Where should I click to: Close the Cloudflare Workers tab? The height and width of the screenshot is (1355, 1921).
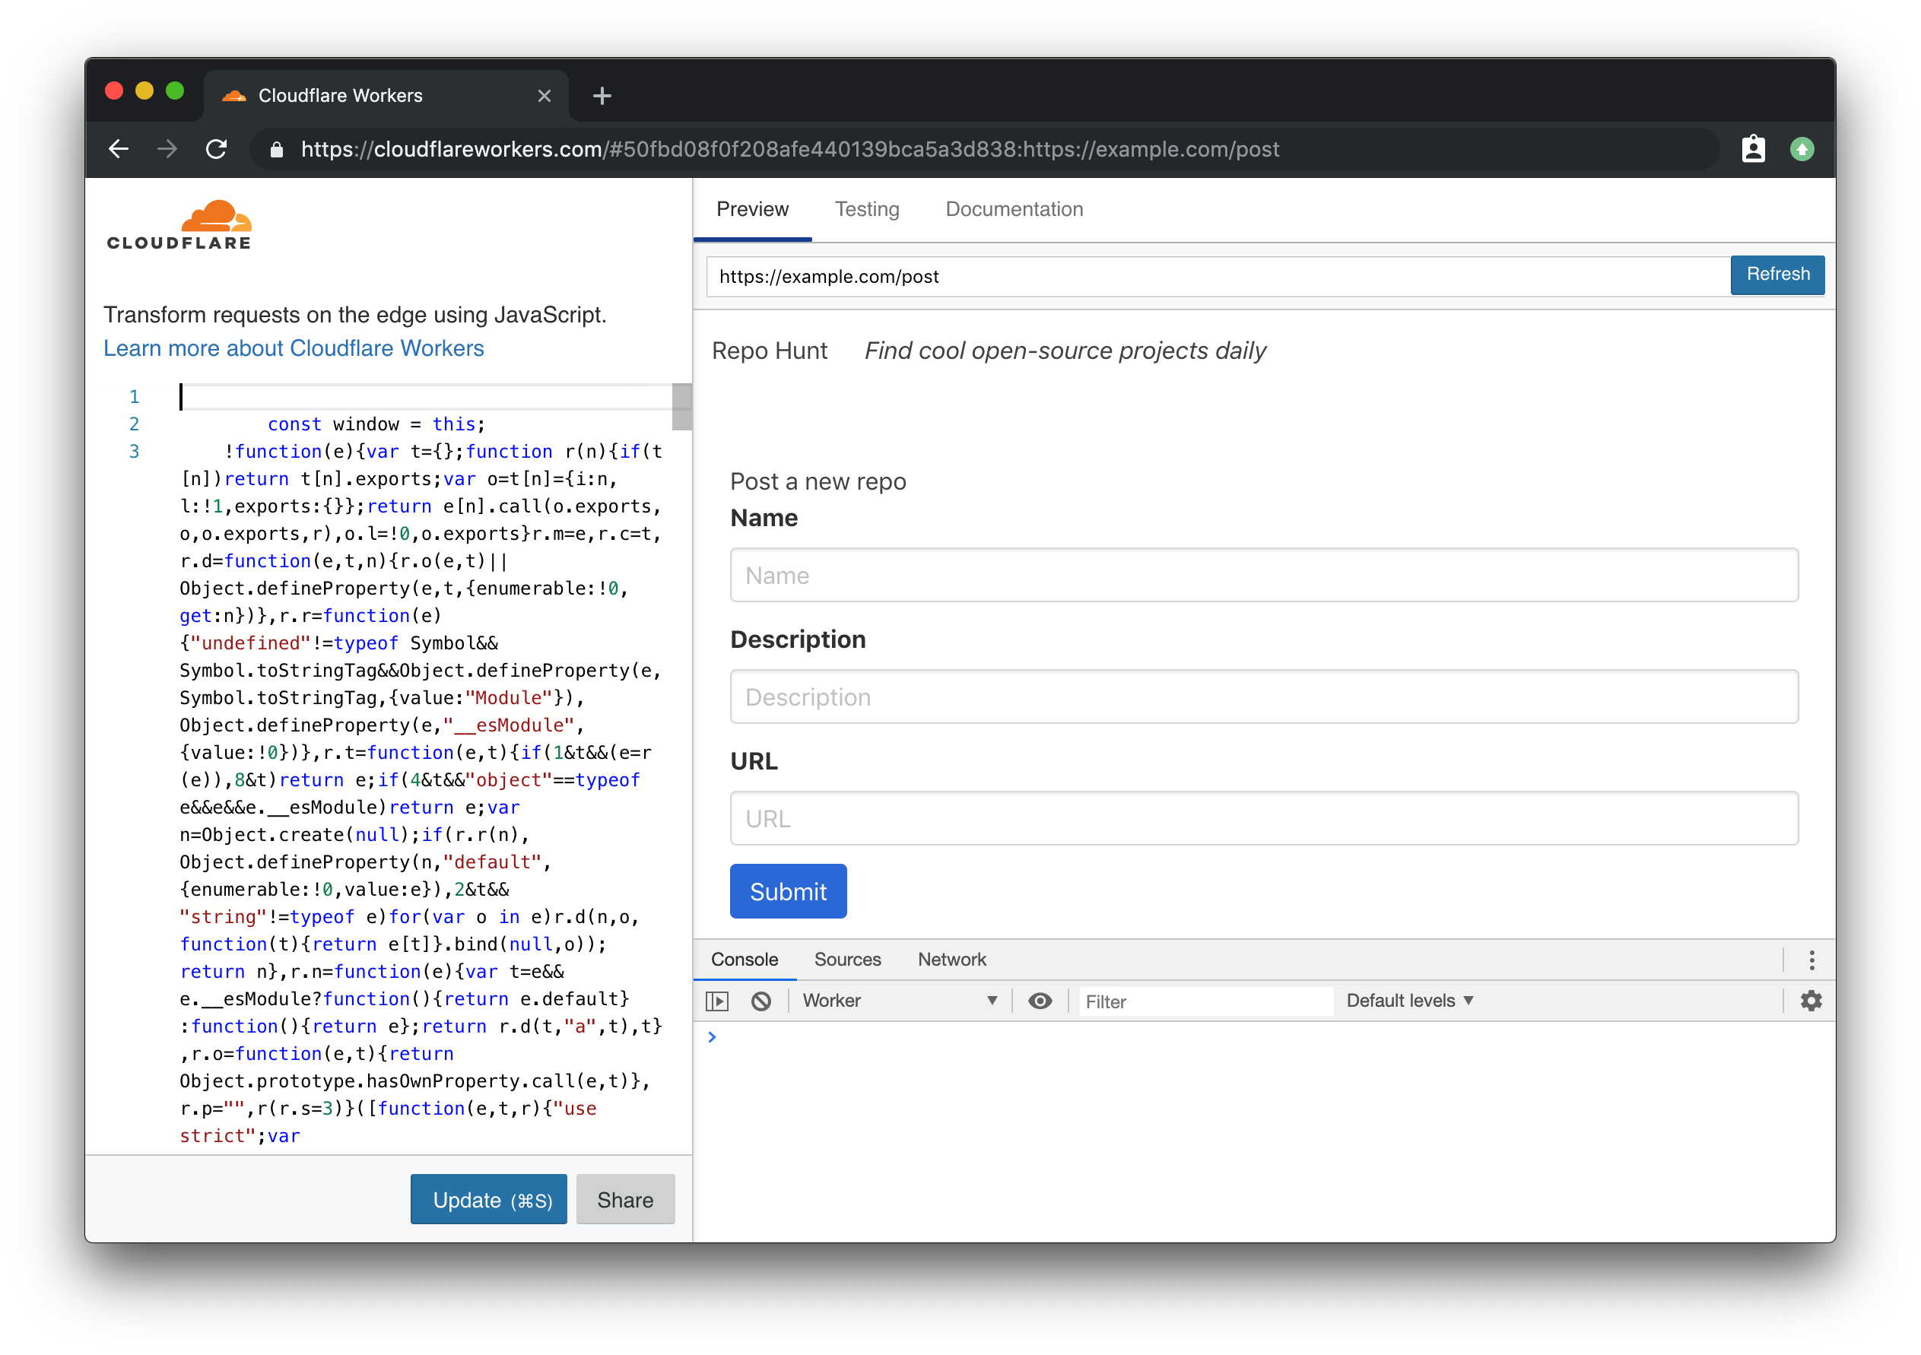(x=544, y=96)
